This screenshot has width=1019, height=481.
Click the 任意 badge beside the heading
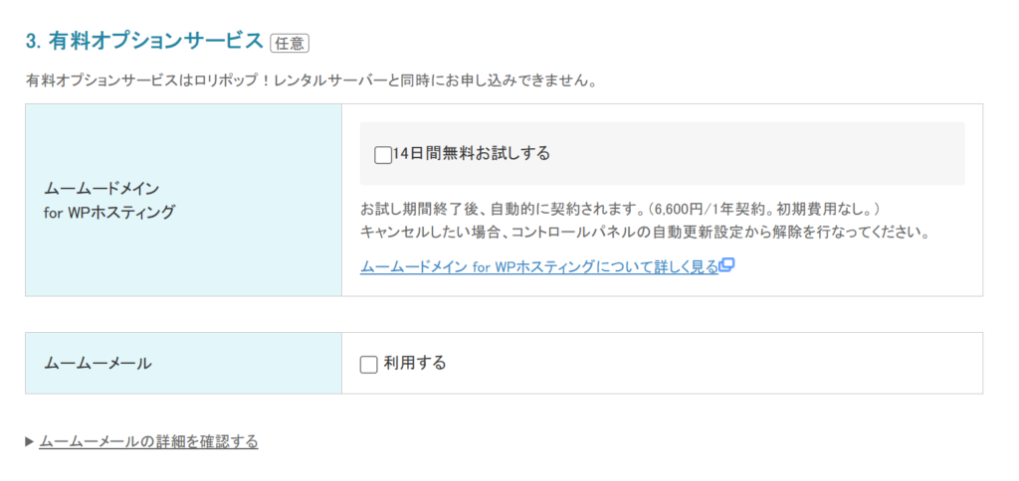290,43
